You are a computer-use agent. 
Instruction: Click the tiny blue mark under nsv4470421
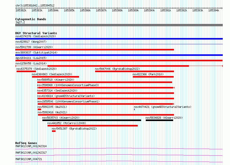134,109
